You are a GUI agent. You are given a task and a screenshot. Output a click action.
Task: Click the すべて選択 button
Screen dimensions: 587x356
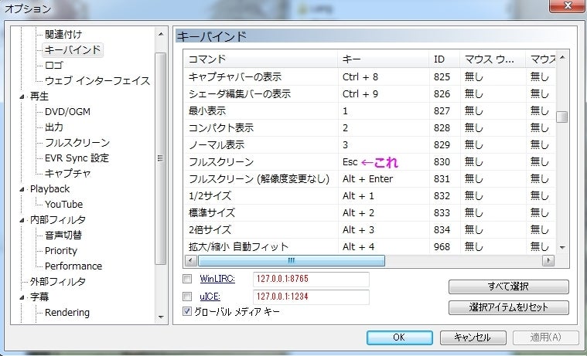pos(508,286)
